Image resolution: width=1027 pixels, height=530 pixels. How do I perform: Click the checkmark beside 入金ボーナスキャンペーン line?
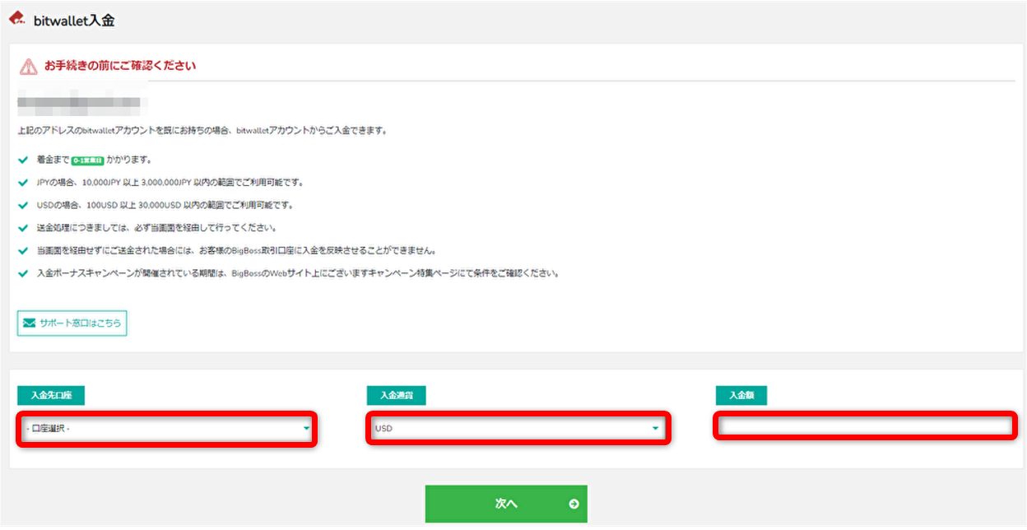point(23,273)
